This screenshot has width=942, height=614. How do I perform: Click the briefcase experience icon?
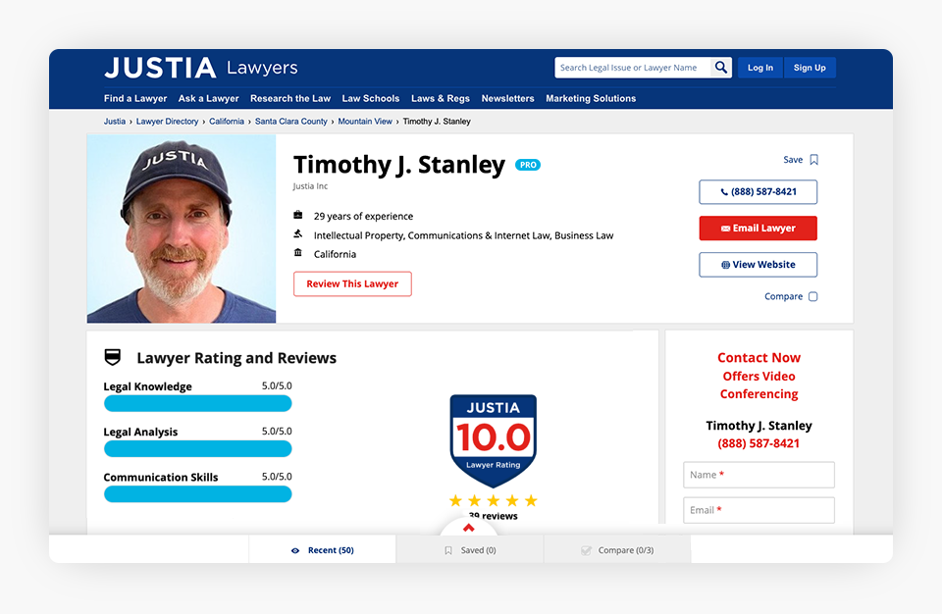[x=298, y=215]
